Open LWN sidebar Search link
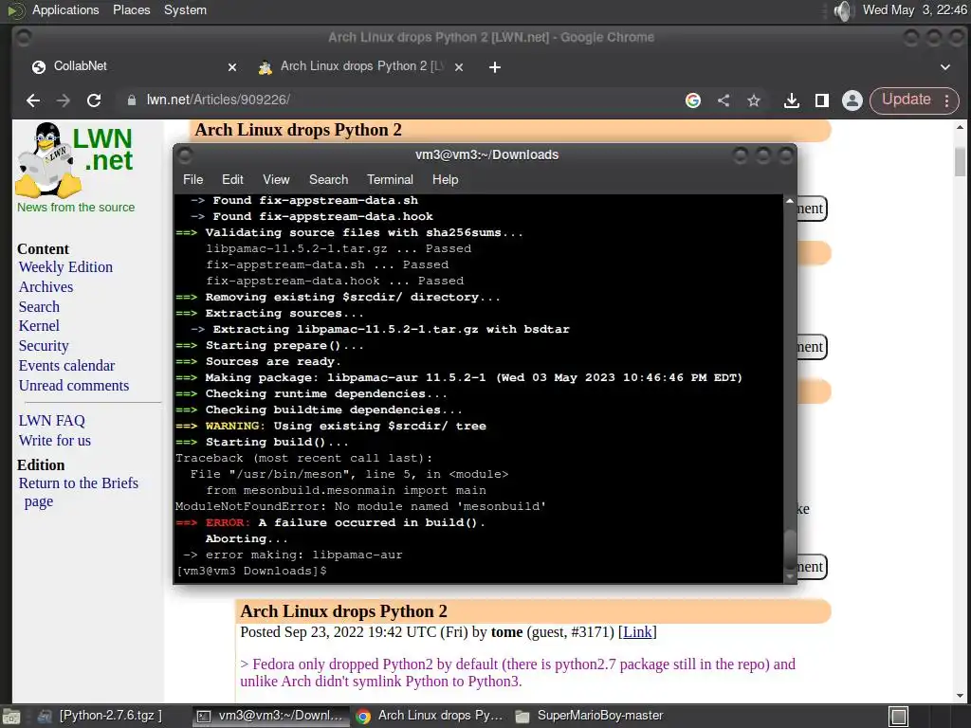 39,307
